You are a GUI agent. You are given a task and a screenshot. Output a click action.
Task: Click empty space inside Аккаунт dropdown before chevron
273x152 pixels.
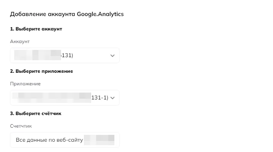click(x=92, y=56)
